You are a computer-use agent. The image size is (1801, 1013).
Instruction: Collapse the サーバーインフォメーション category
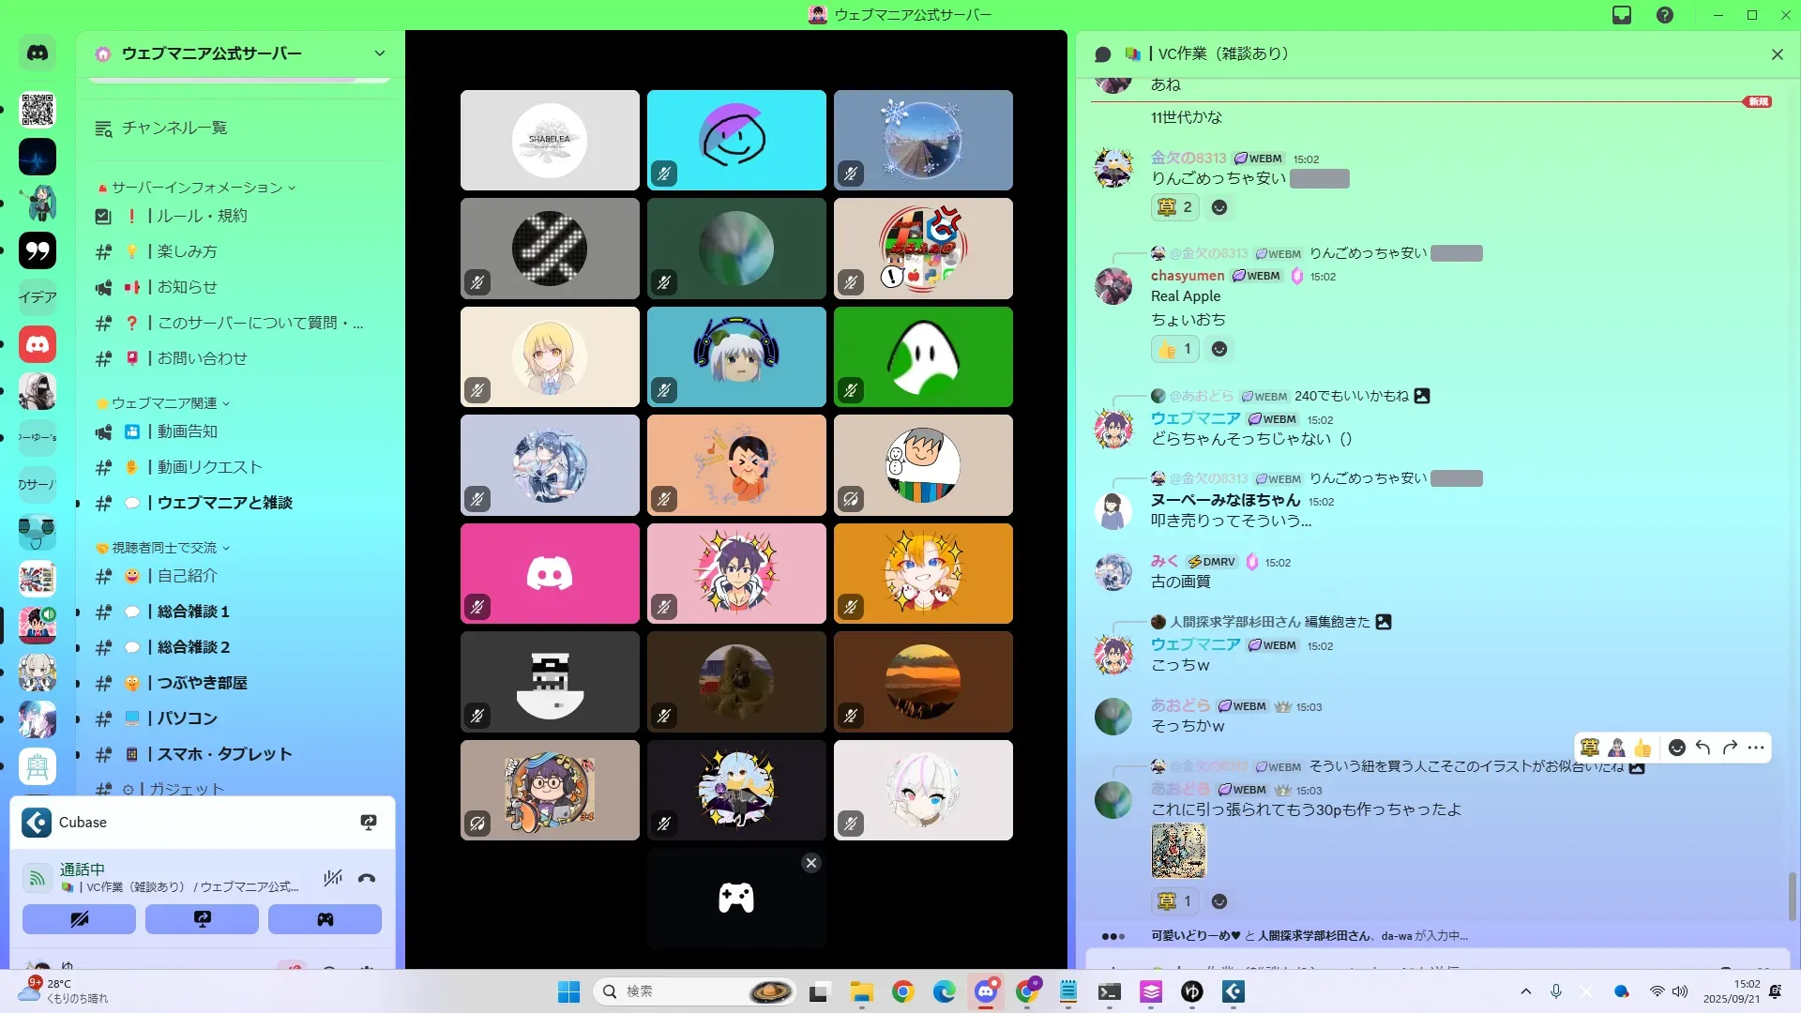[x=197, y=188]
